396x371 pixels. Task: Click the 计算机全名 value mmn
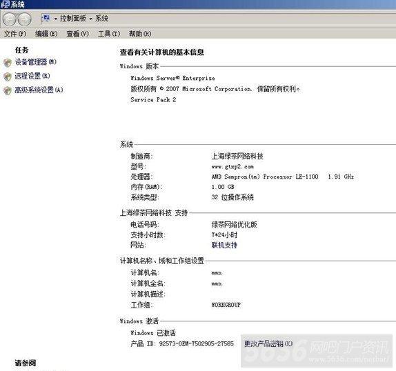coord(217,283)
